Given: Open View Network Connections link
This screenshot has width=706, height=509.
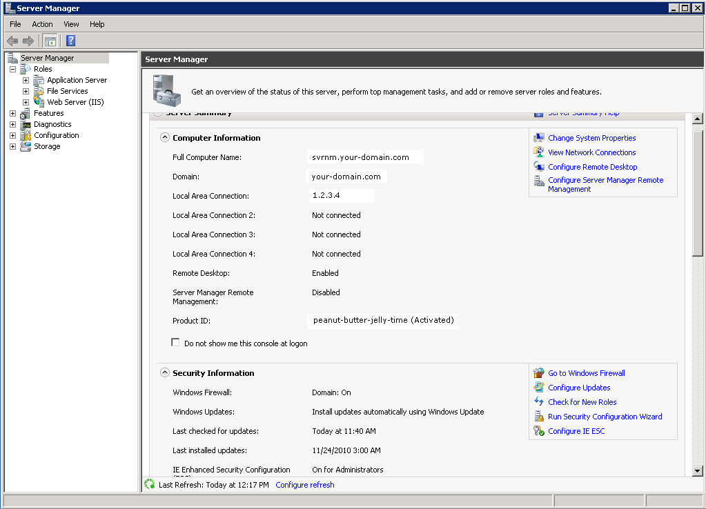Looking at the screenshot, I should coord(591,152).
